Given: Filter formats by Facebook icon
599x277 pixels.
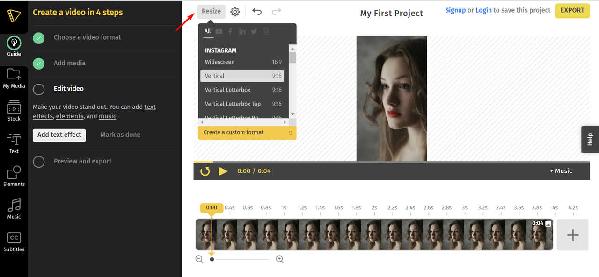Looking at the screenshot, I should pos(231,31).
